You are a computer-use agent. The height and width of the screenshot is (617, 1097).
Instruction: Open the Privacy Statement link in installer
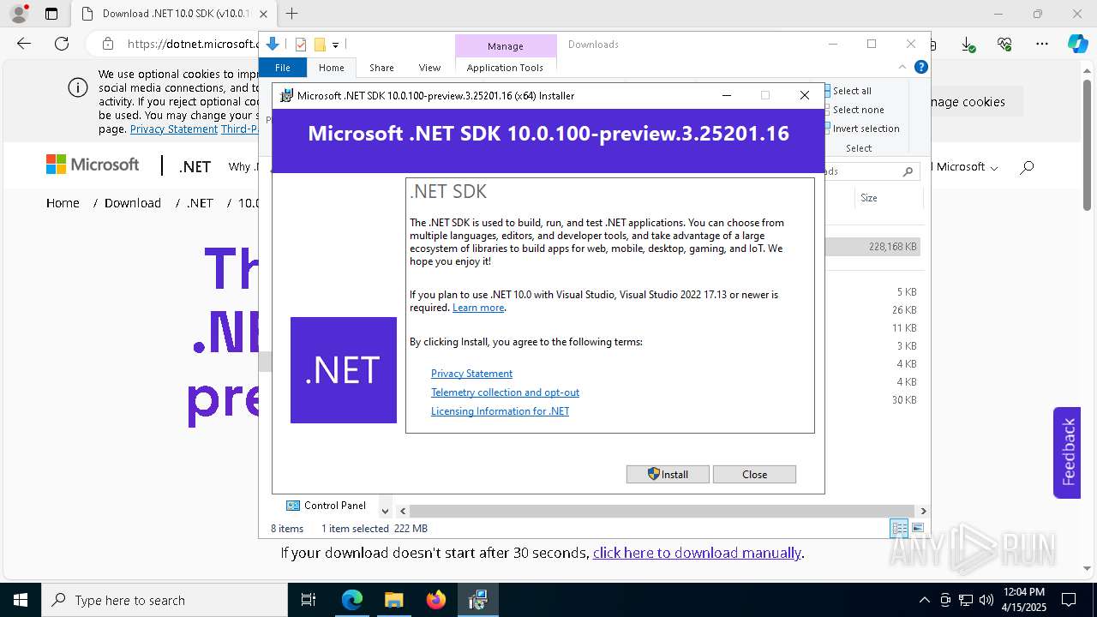(x=471, y=374)
